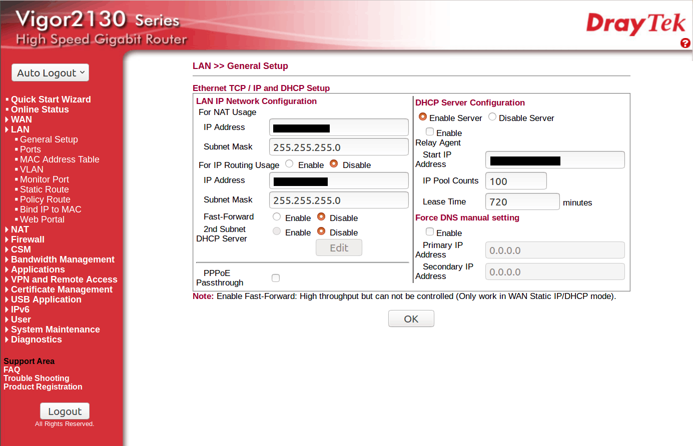This screenshot has height=446, width=693.
Task: Click the red help question mark icon
Action: [685, 43]
